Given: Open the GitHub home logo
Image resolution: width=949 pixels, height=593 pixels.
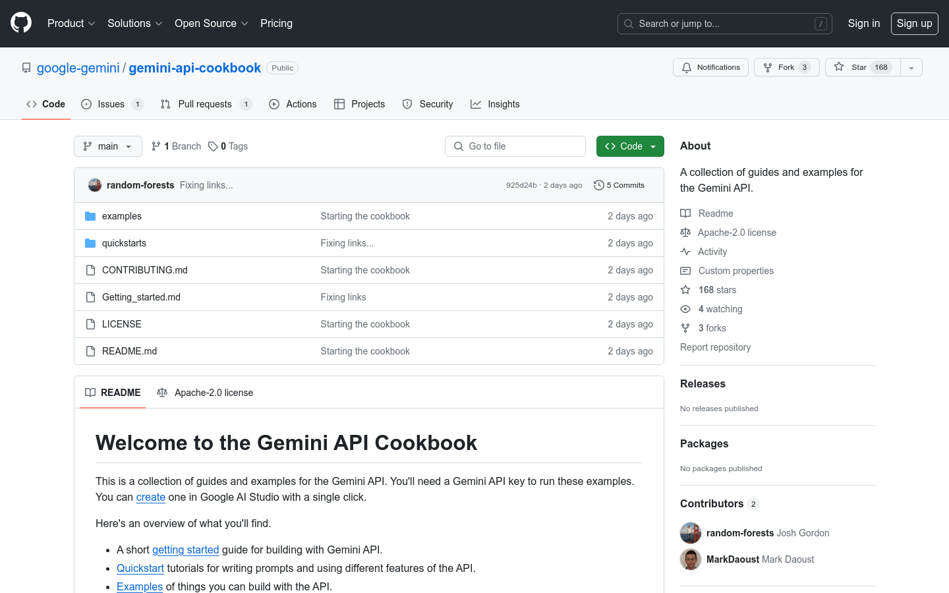Looking at the screenshot, I should [x=21, y=23].
